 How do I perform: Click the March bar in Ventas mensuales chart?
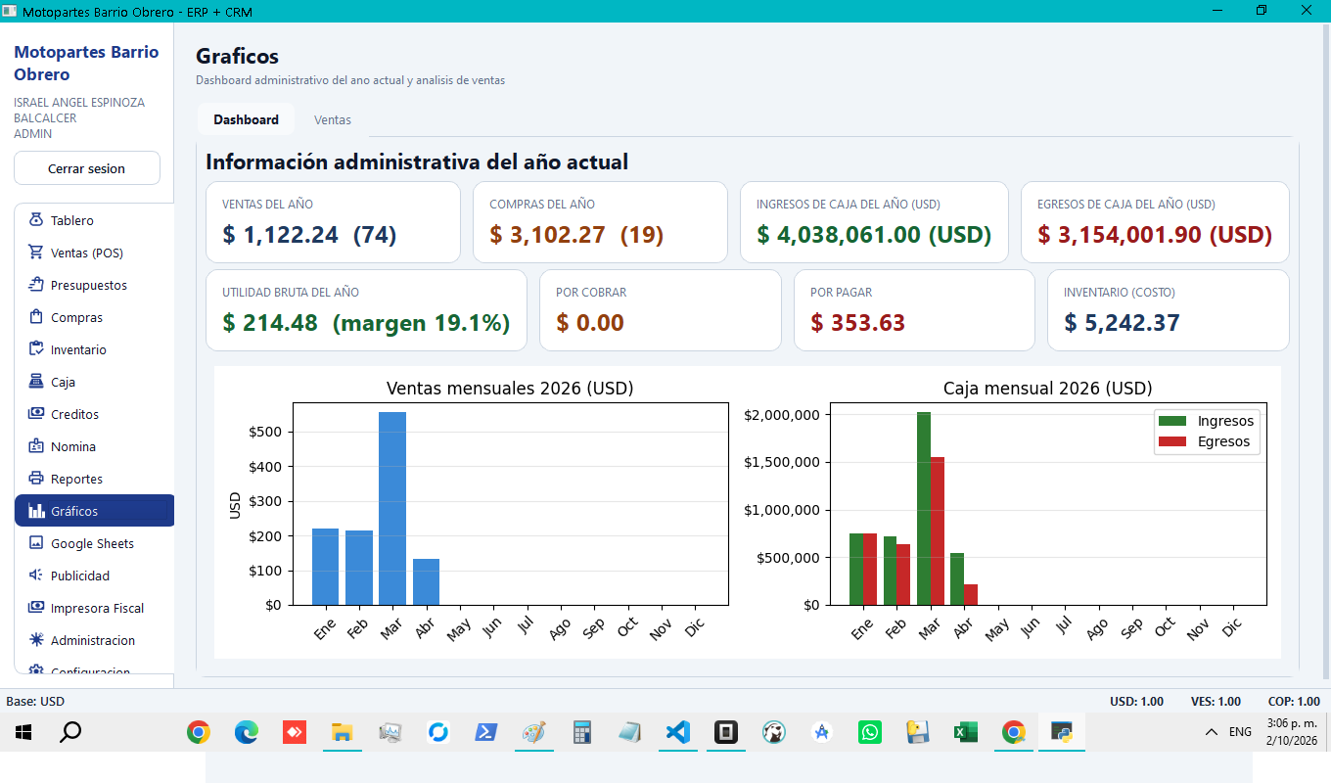(x=392, y=508)
